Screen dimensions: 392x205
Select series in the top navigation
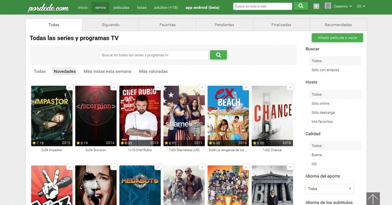click(x=100, y=7)
